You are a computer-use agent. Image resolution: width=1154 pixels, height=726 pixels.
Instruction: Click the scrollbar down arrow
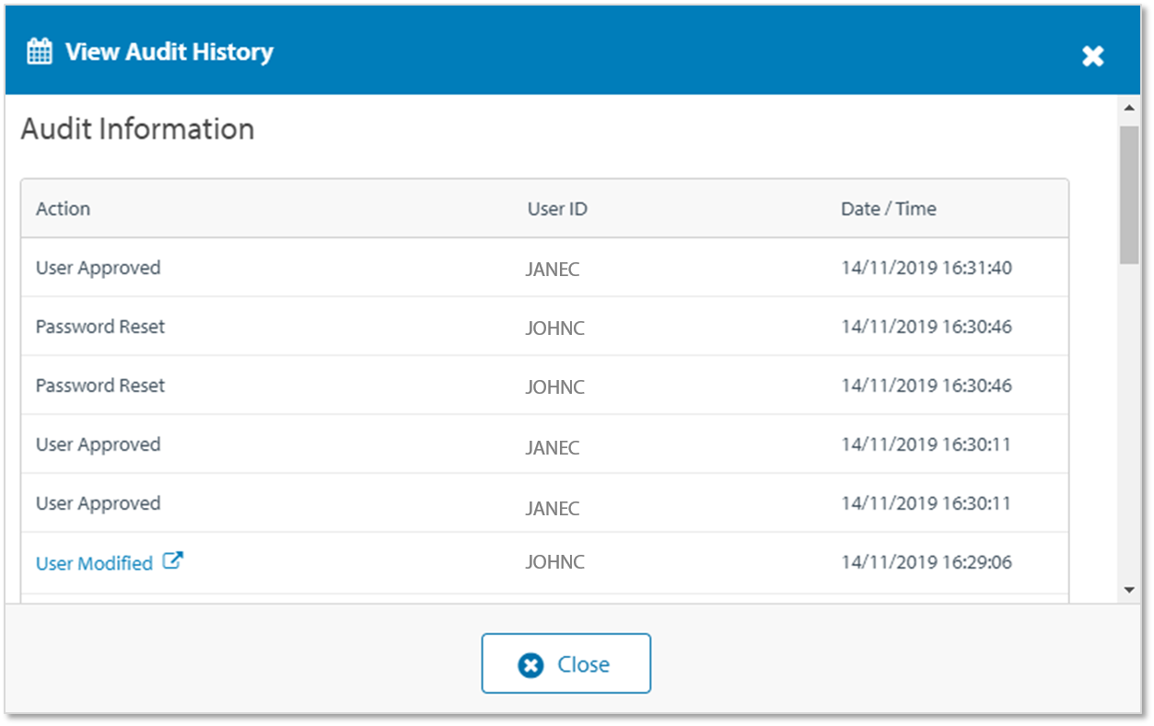(1129, 590)
